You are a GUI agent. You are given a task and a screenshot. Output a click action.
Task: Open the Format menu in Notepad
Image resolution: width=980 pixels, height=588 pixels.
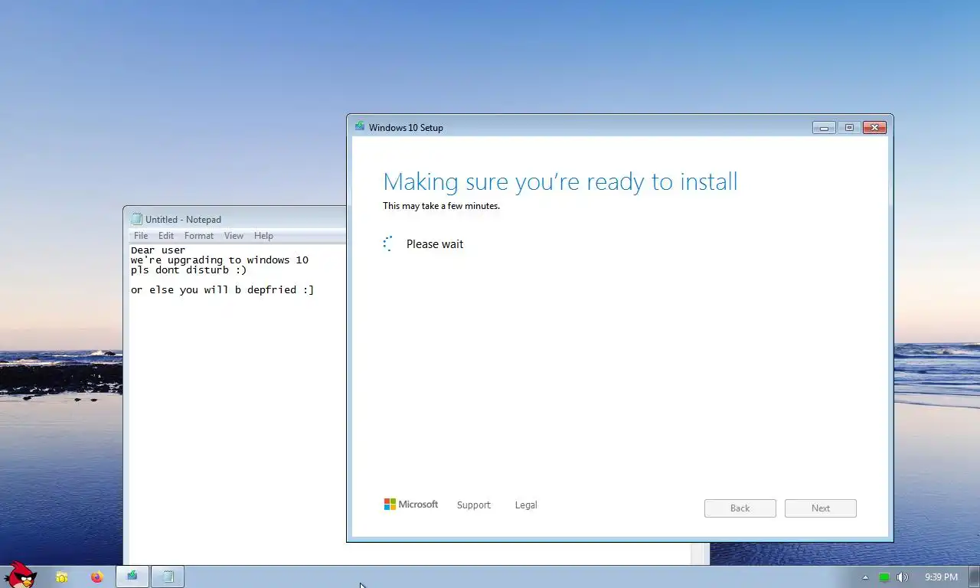(x=199, y=236)
